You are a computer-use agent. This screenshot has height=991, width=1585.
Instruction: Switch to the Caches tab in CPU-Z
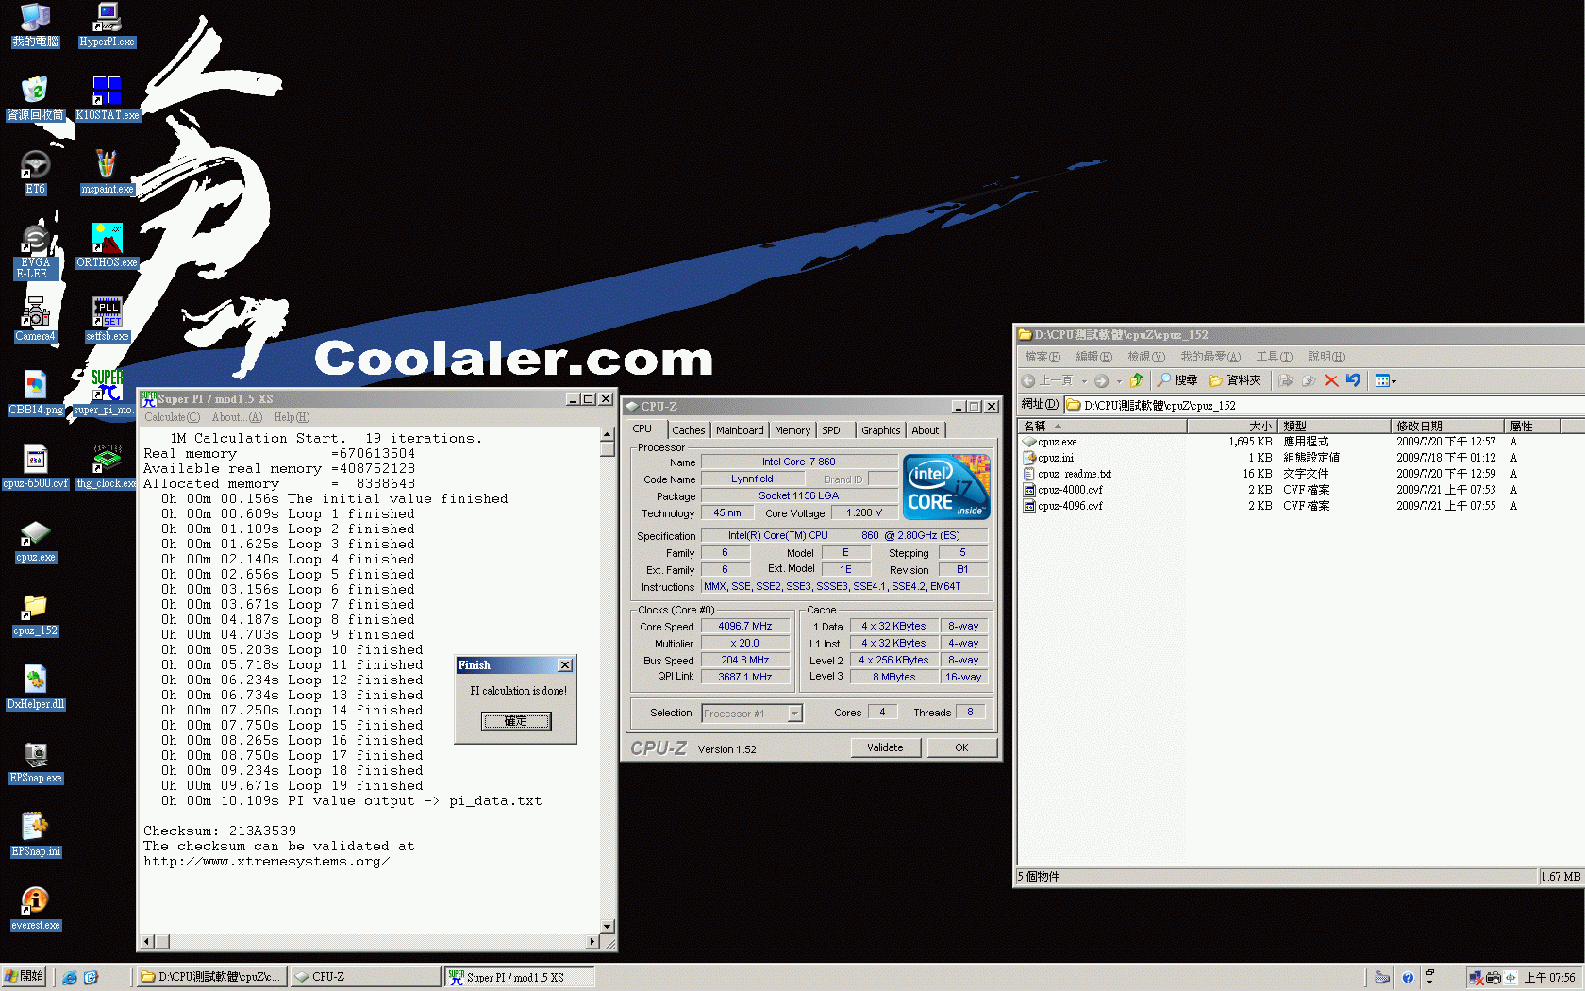click(x=689, y=430)
